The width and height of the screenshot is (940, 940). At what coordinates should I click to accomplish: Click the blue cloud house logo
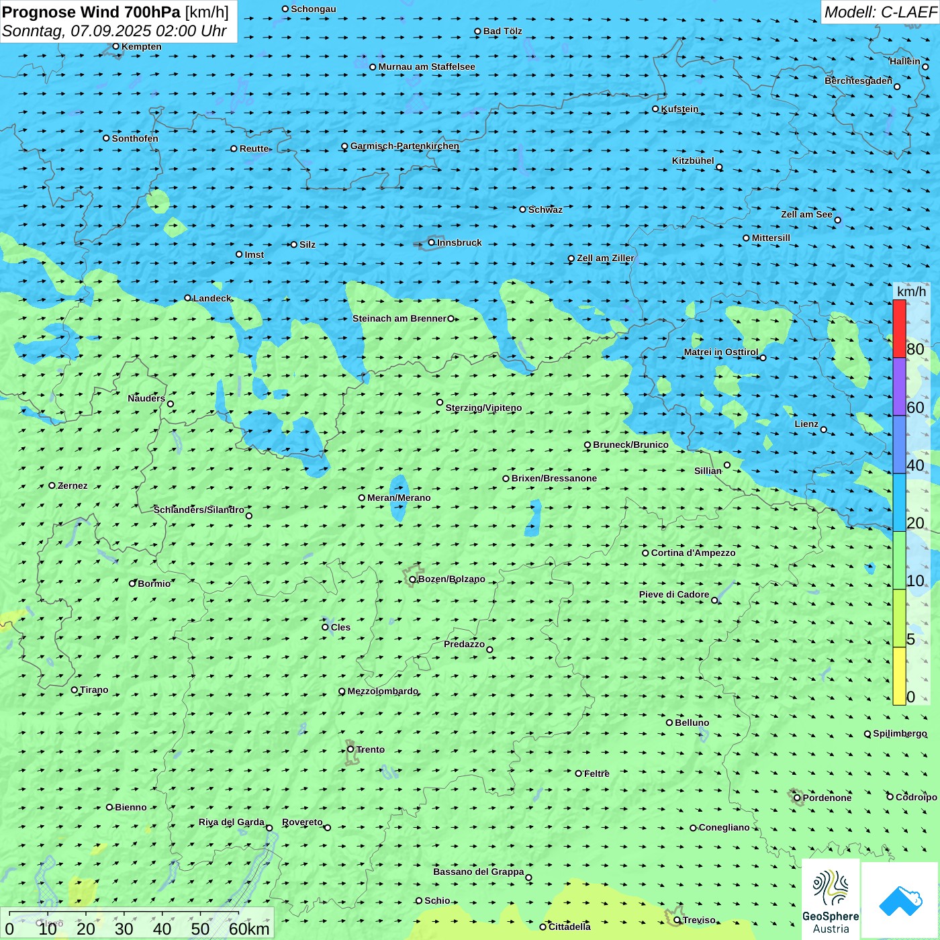pyautogui.click(x=900, y=900)
